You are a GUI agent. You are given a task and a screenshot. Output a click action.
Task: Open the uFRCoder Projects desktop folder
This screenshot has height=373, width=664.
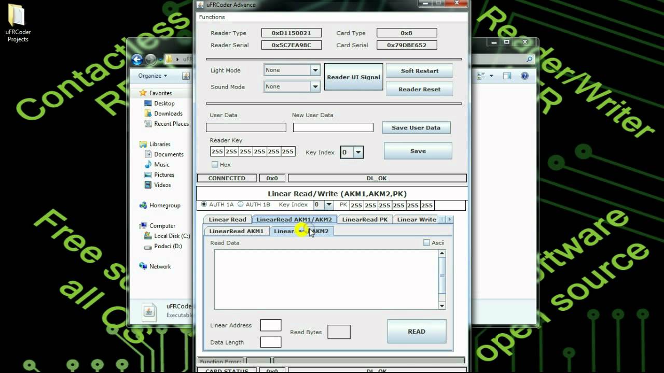click(x=18, y=23)
